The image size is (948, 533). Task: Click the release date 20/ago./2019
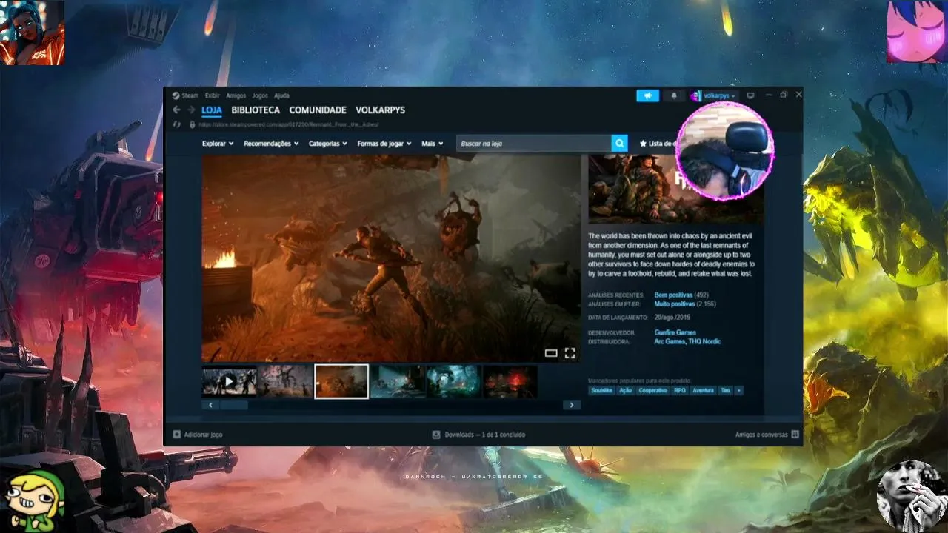672,318
